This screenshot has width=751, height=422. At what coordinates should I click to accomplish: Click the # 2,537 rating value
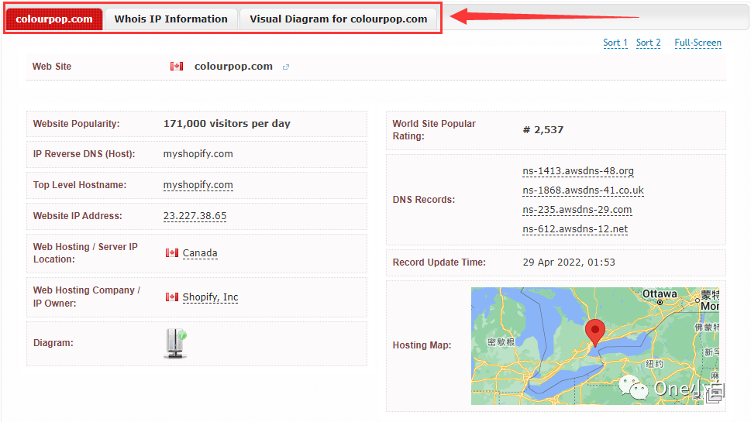click(543, 129)
